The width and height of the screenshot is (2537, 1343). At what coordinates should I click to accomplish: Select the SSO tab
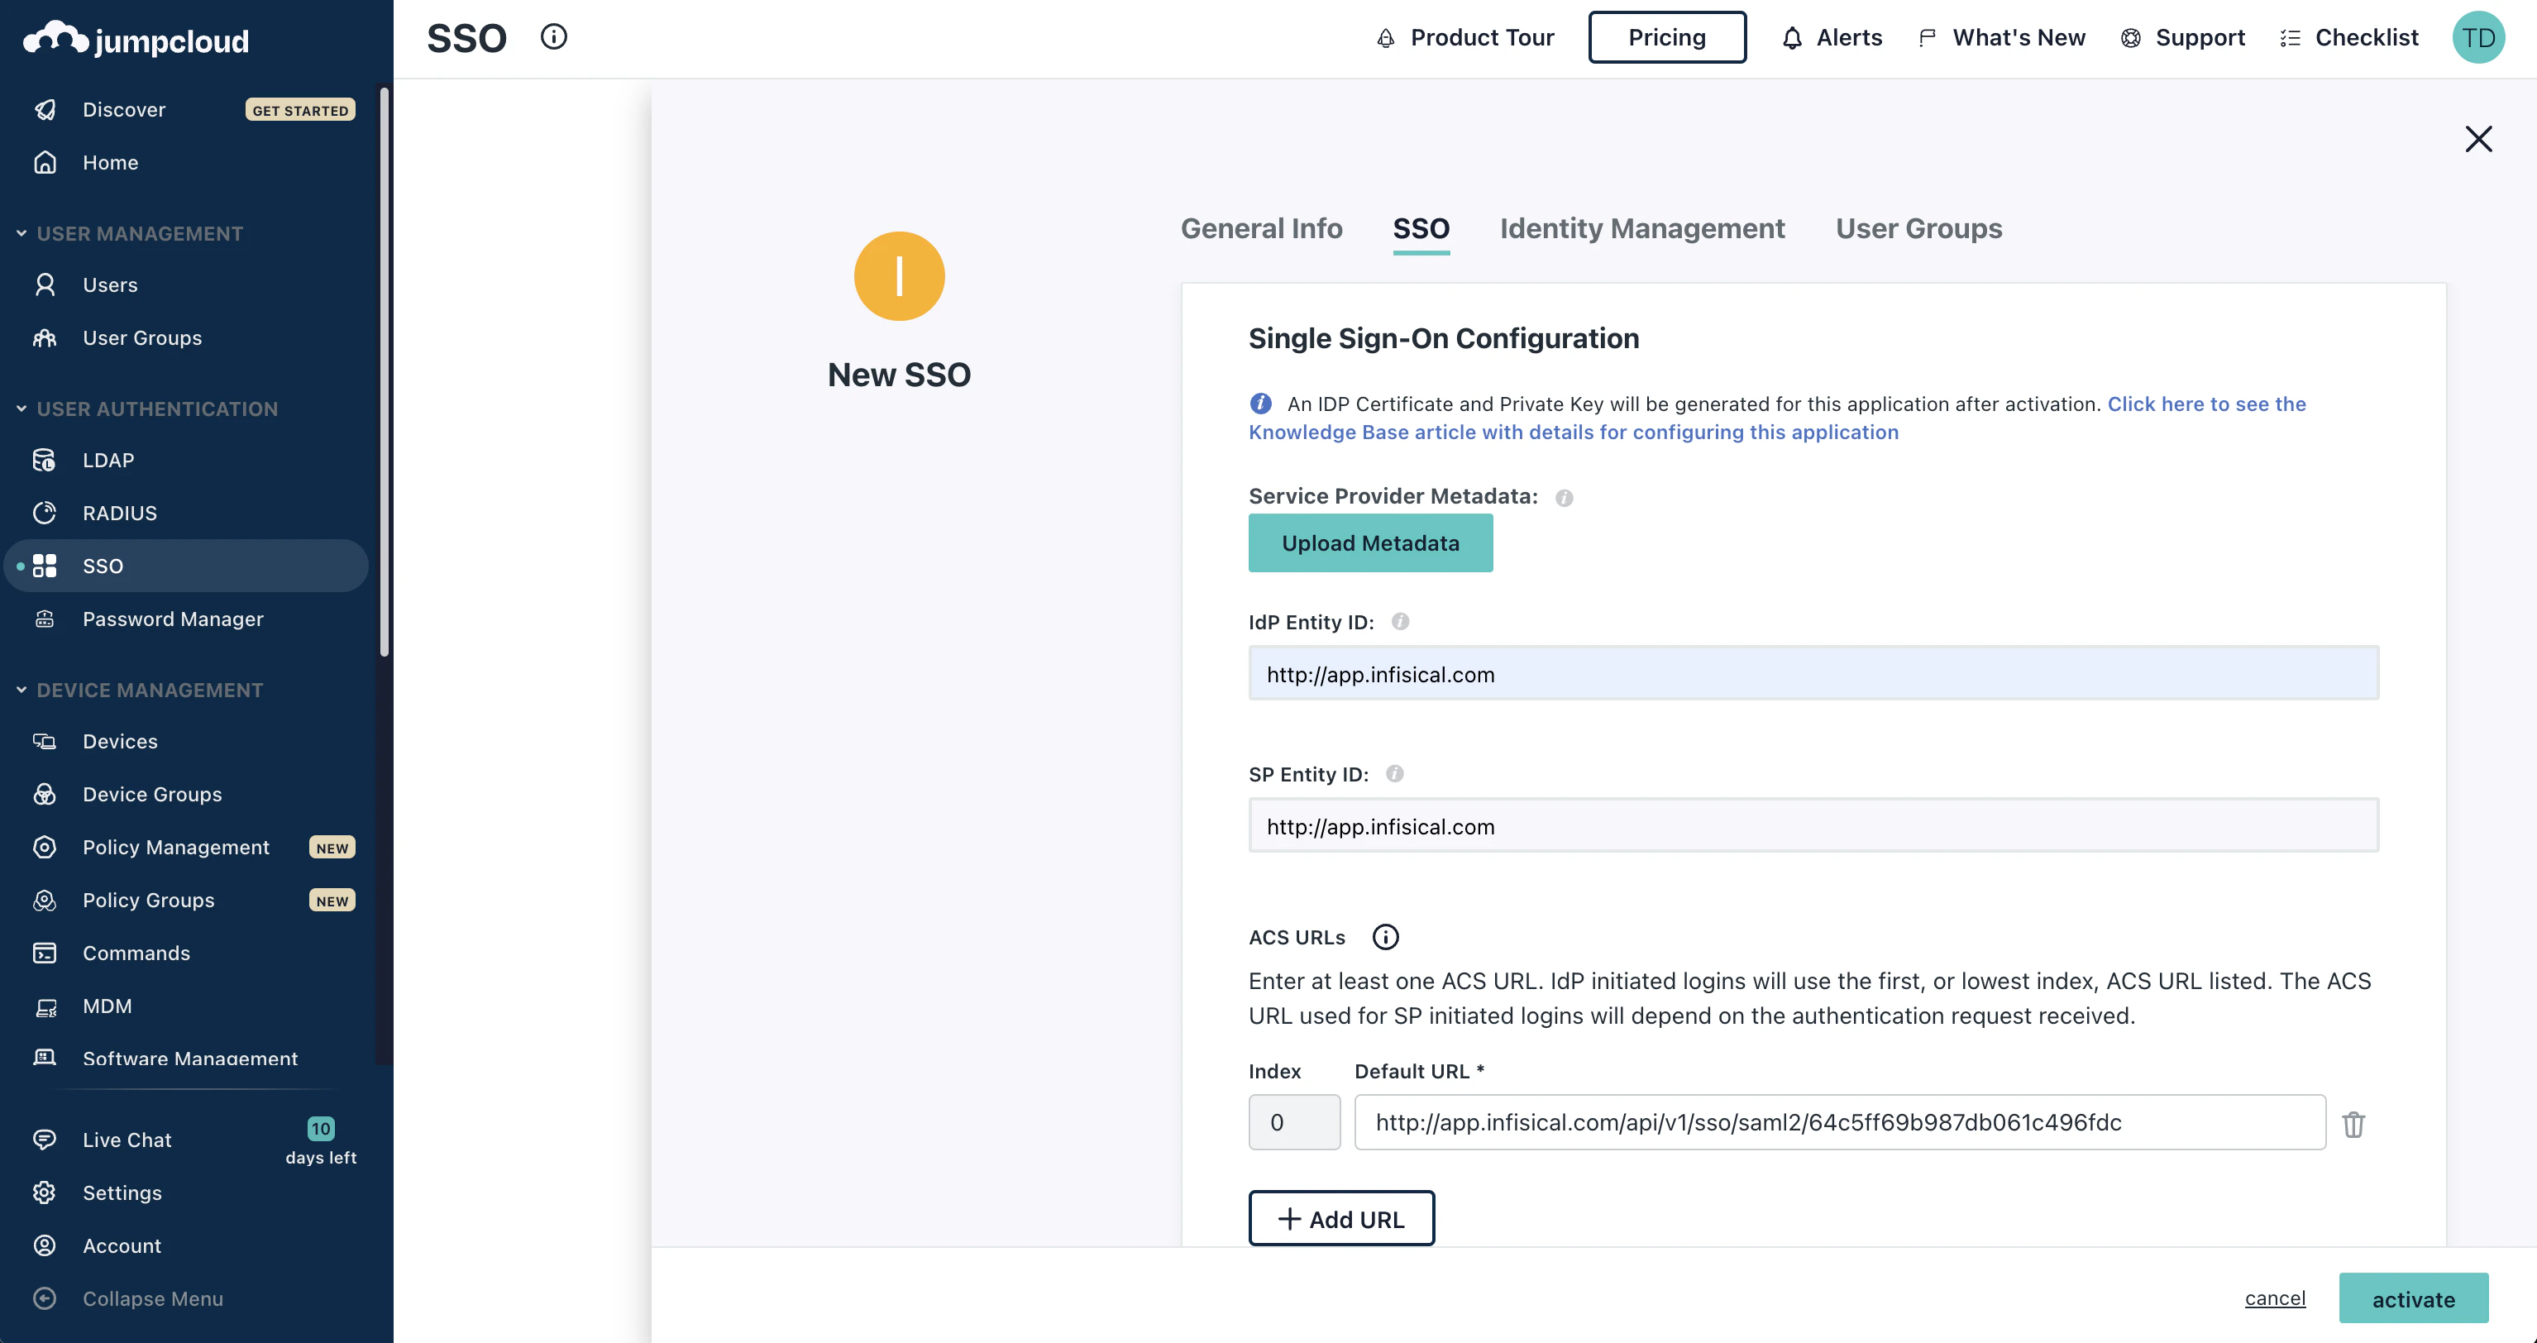(1421, 228)
